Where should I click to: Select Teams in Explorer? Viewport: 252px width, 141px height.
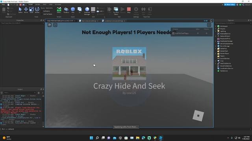click(222, 56)
